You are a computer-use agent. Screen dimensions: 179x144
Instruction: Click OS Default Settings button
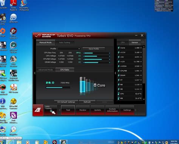tap(66, 102)
